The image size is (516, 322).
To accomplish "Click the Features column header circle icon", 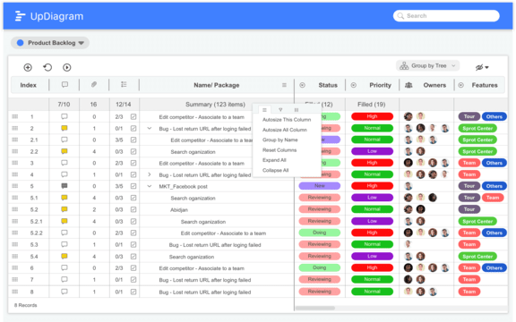I will click(x=461, y=85).
